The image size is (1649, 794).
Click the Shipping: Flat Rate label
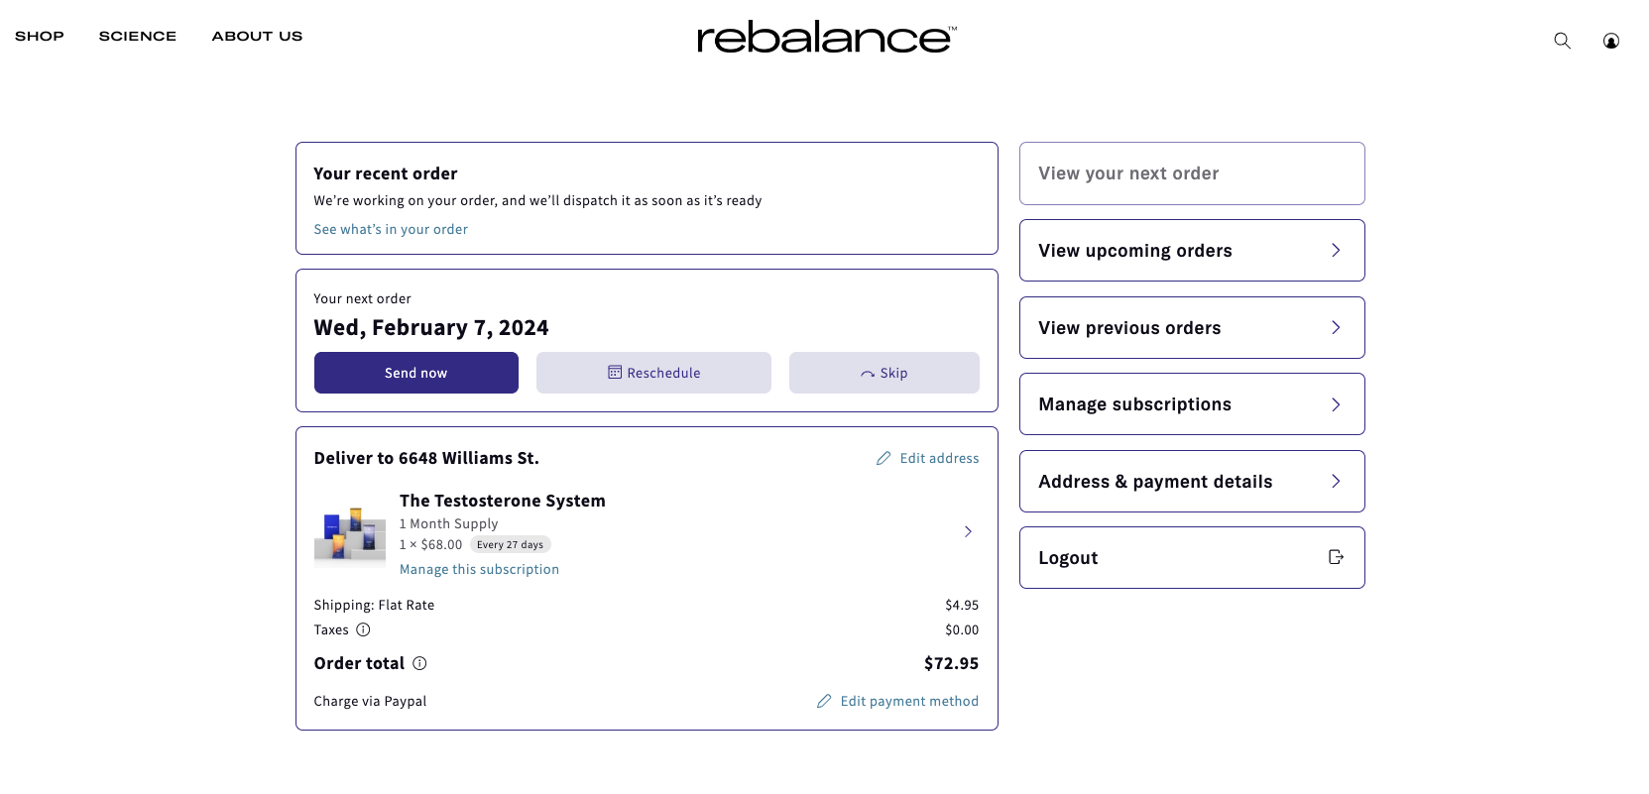(x=374, y=605)
